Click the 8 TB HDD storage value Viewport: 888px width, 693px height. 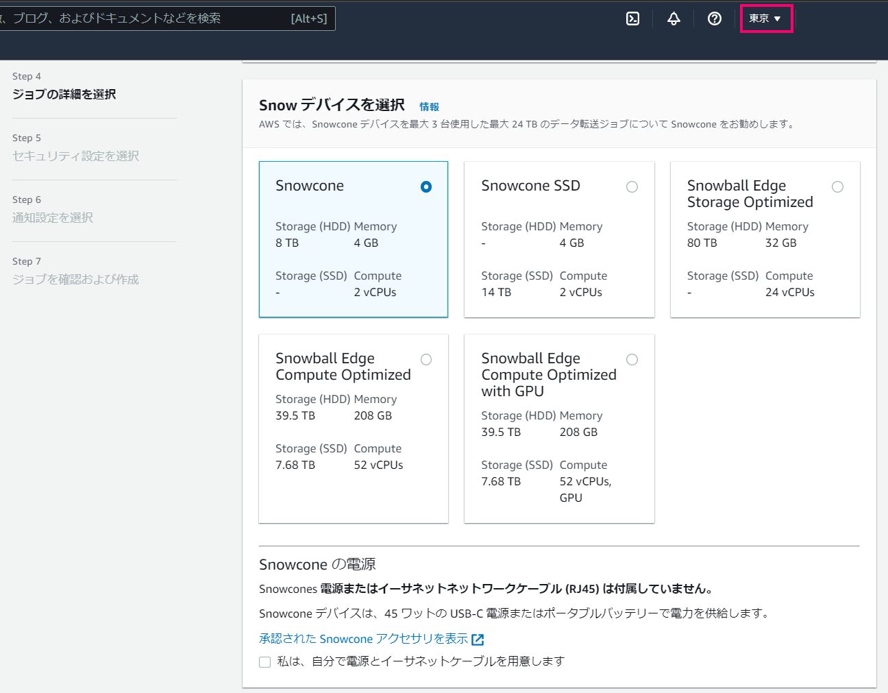(287, 243)
